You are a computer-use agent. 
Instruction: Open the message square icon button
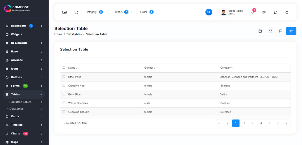(281, 31)
